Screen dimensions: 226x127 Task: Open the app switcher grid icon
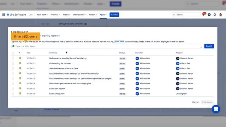point(4,14)
